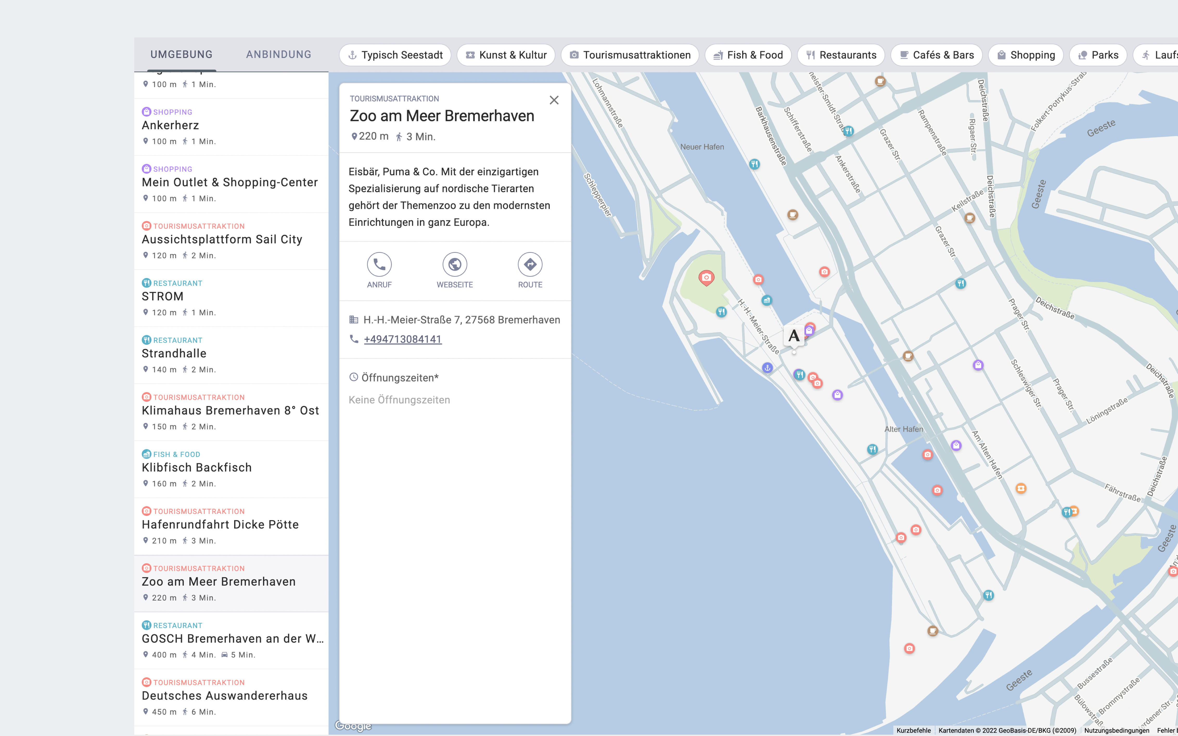Click the restaurant marker near Prager Str.
This screenshot has height=736, width=1178.
pyautogui.click(x=961, y=283)
